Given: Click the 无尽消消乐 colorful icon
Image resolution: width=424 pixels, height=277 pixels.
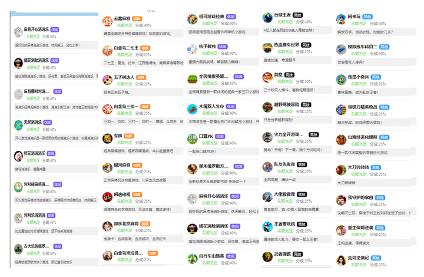Looking at the screenshot, I should (18, 126).
